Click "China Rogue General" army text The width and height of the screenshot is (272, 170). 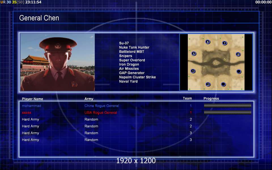102,106
